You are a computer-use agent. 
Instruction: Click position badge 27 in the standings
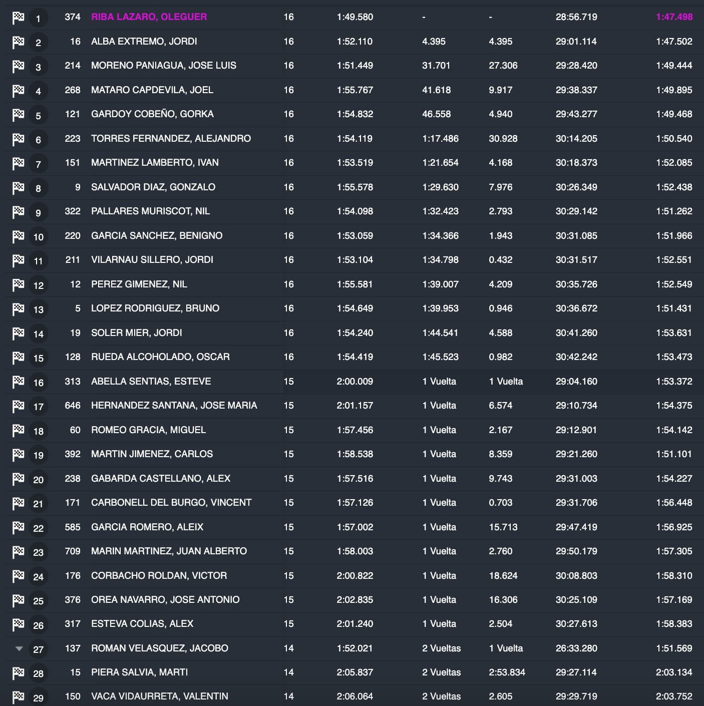[x=38, y=649]
